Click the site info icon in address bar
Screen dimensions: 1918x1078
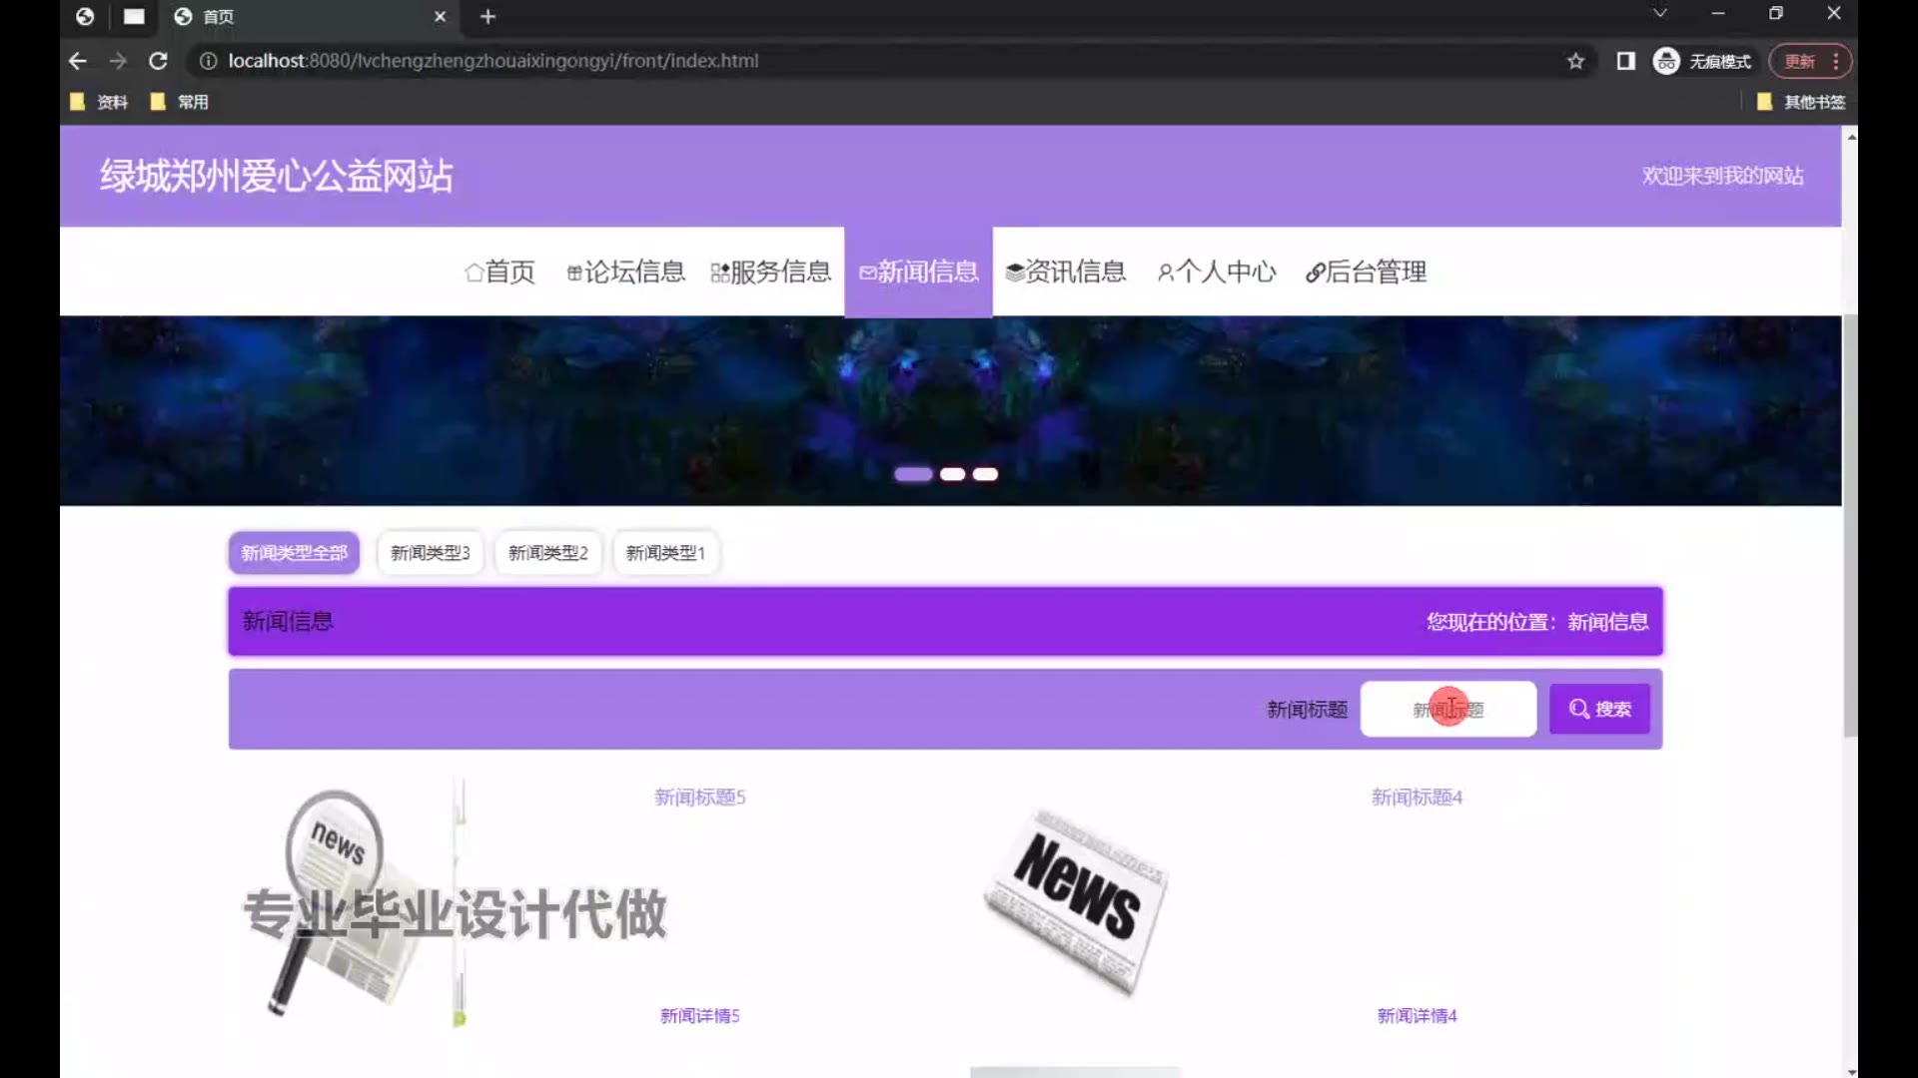tap(208, 61)
